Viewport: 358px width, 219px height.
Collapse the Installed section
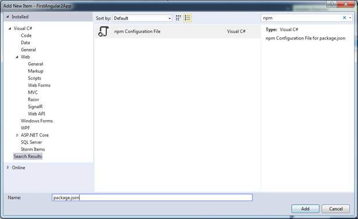pos(7,17)
